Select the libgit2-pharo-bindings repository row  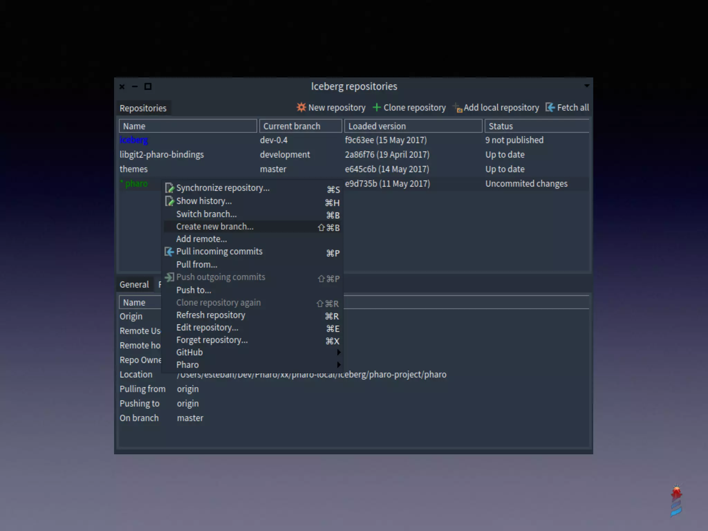click(x=161, y=155)
